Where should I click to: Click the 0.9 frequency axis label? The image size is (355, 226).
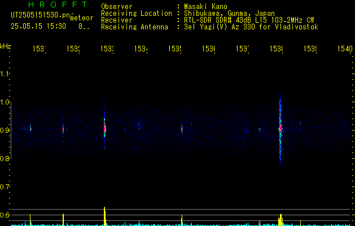point(5,131)
